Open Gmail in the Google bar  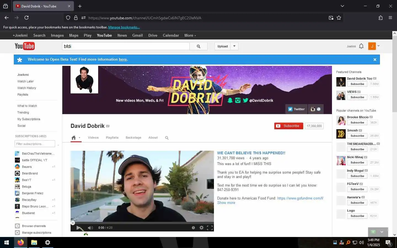[137, 35]
